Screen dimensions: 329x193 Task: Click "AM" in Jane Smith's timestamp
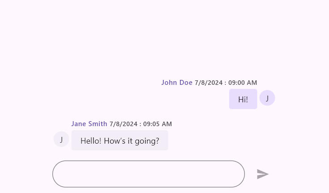[167, 124]
